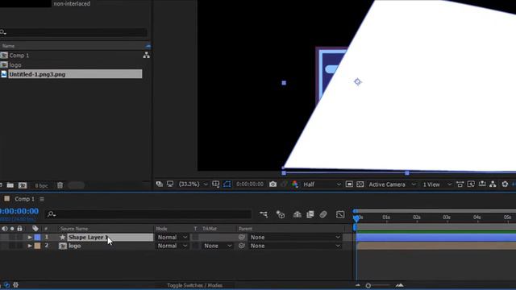Image resolution: width=516 pixels, height=290 pixels.
Task: Open the Comp 1 timeline panel menu
Action: [42, 199]
